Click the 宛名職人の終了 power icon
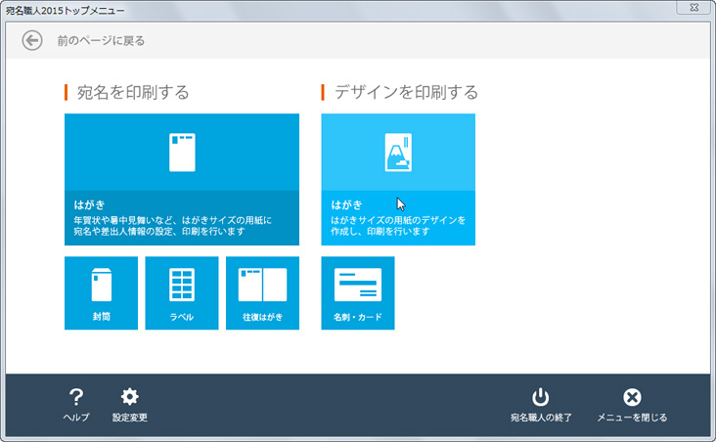This screenshot has width=716, height=442. tap(541, 396)
